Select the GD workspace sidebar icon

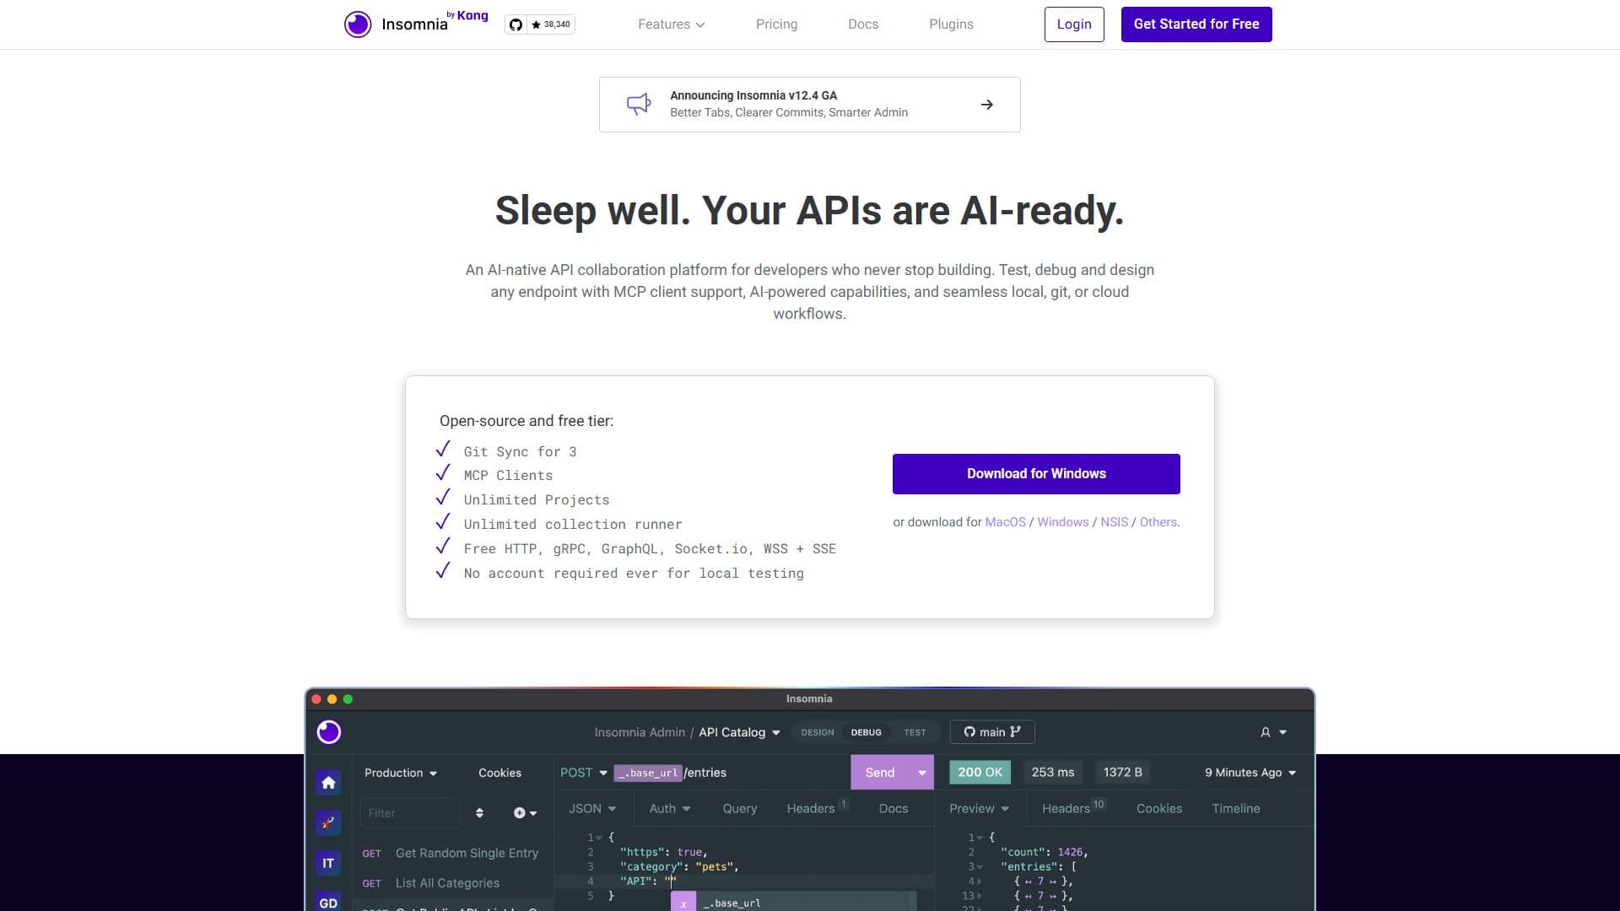point(328,902)
